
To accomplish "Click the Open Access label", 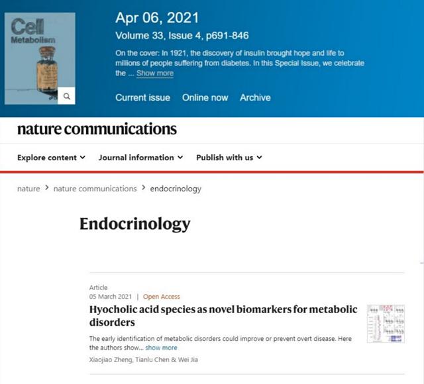I will click(x=162, y=297).
